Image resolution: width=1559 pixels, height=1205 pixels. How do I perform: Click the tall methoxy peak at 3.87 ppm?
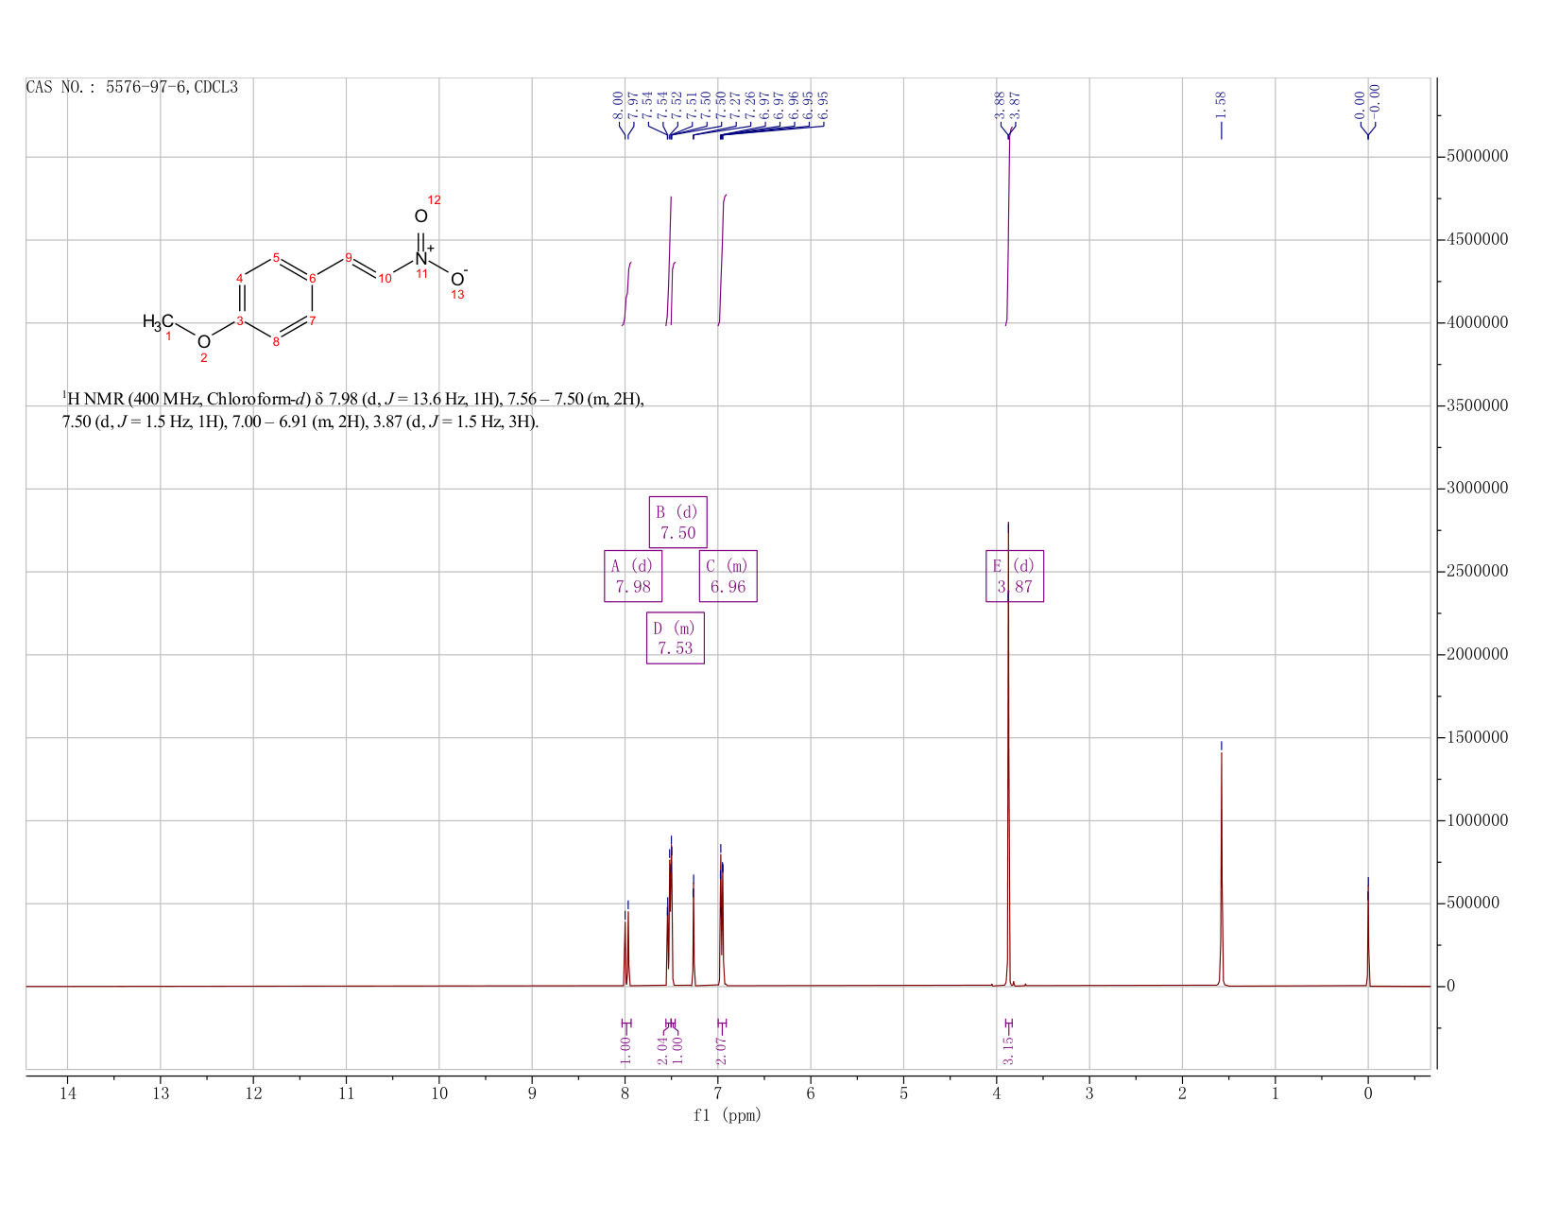(1008, 756)
